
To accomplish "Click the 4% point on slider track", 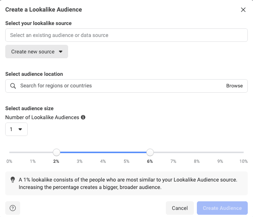I will [103, 152].
